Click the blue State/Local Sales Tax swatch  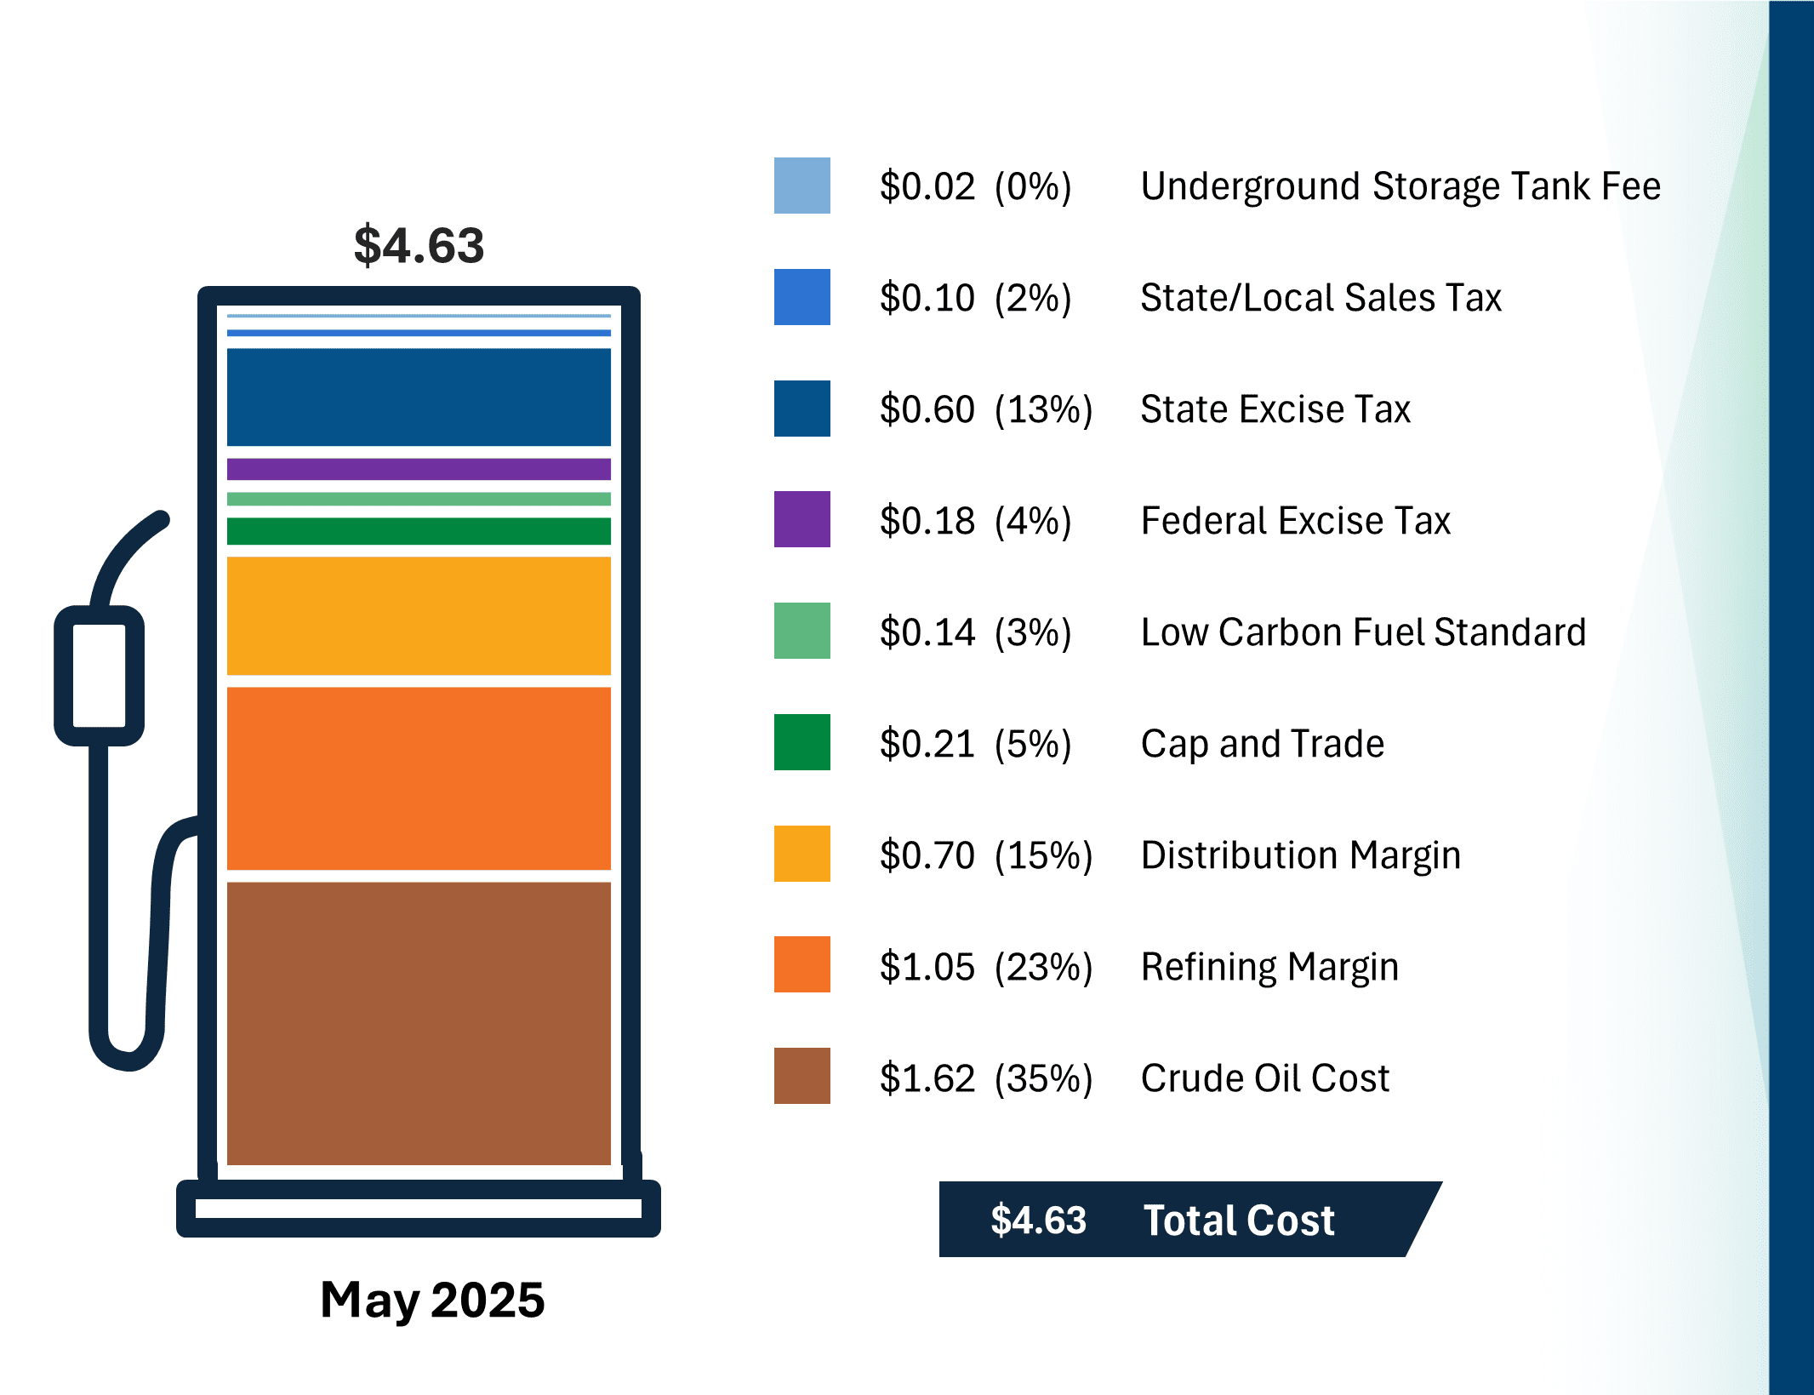pyautogui.click(x=801, y=297)
